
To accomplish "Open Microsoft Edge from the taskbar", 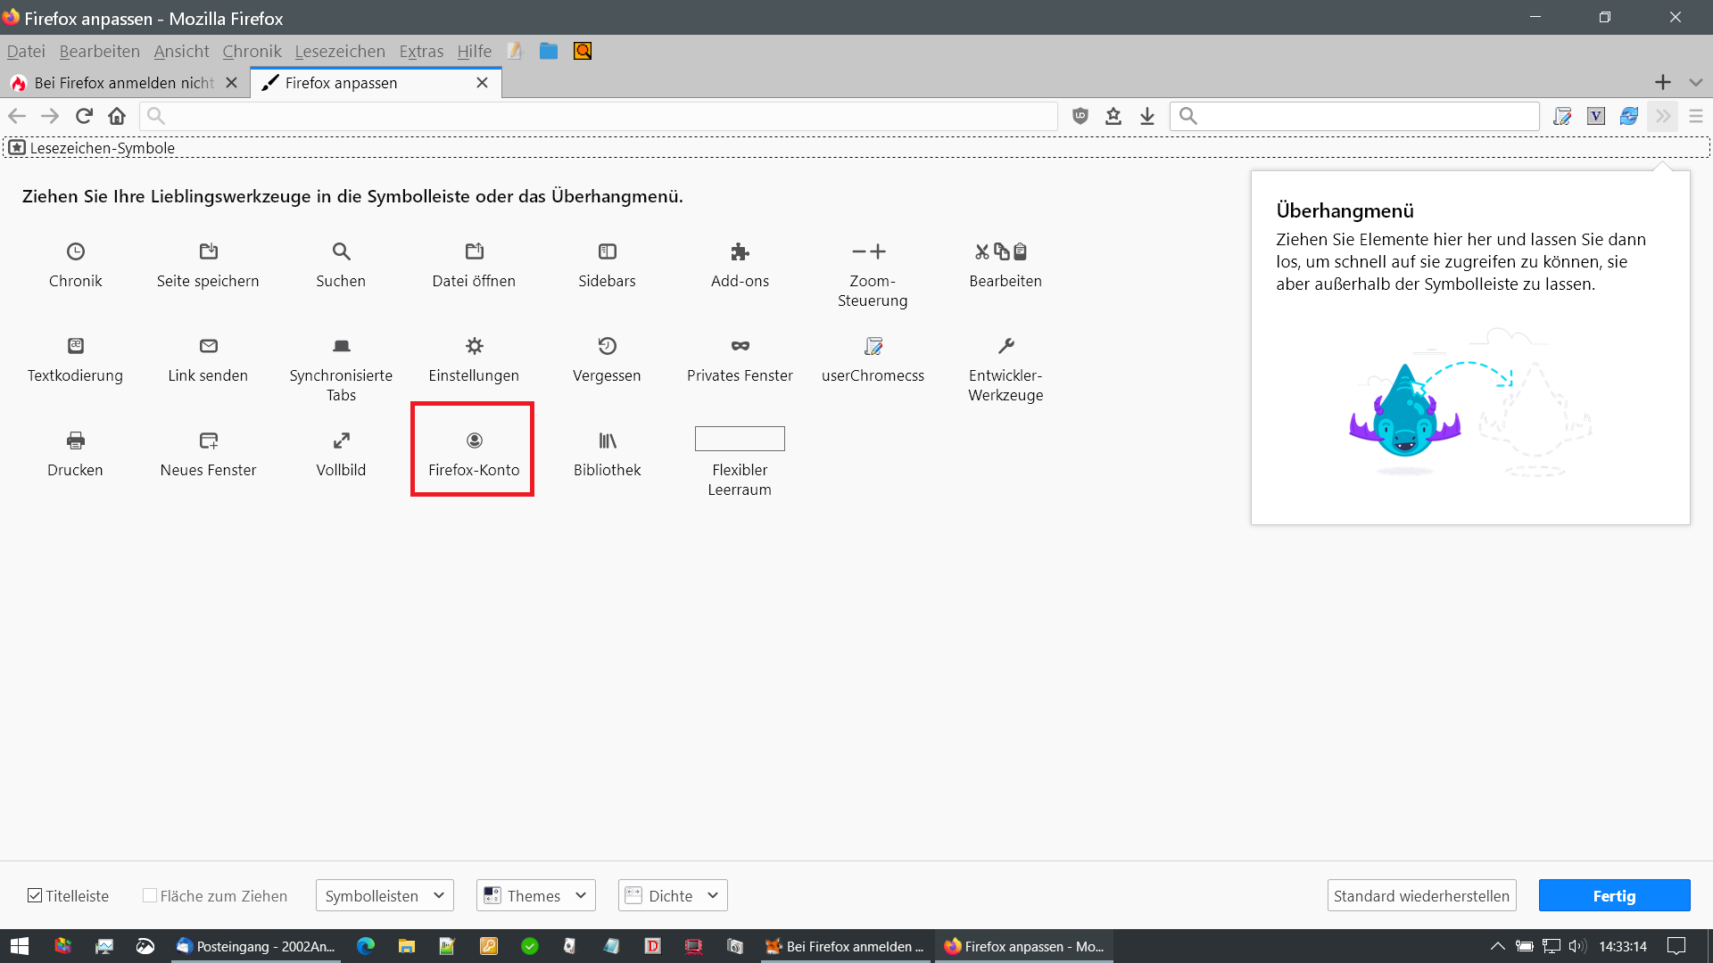I will [x=366, y=946].
